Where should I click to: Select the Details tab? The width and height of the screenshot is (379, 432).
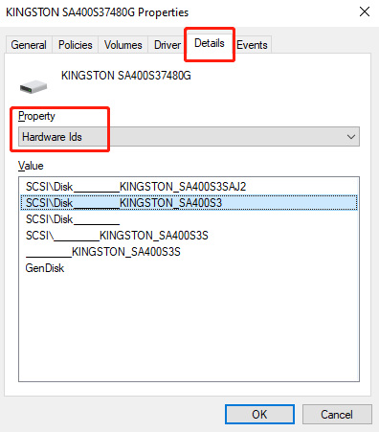click(210, 43)
